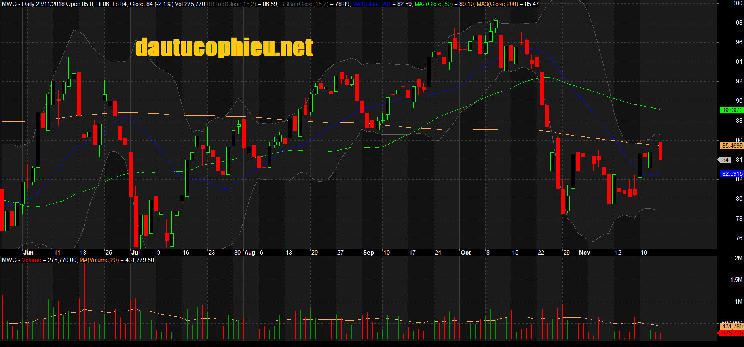Click the Nov month marker on time axis
The width and height of the screenshot is (744, 347).
(585, 253)
